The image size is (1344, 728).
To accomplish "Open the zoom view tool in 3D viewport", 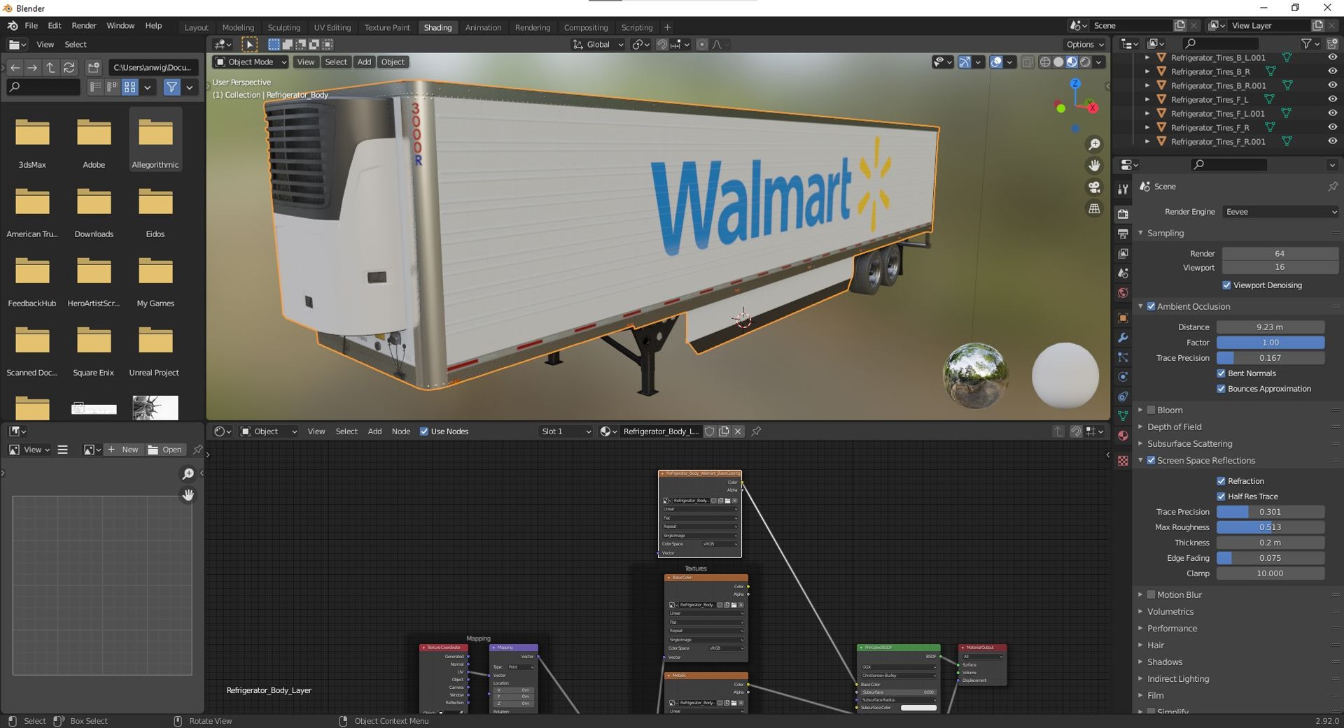I will point(1093,145).
